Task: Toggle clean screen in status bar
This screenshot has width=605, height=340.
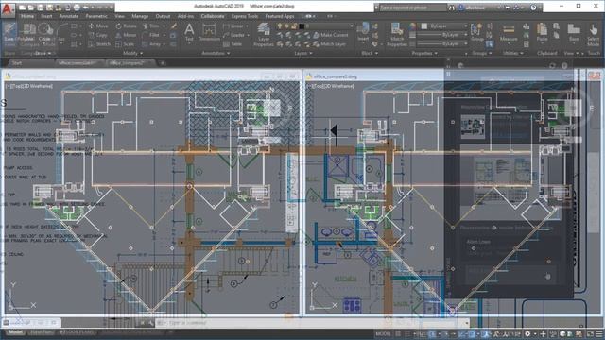Action: [590, 333]
